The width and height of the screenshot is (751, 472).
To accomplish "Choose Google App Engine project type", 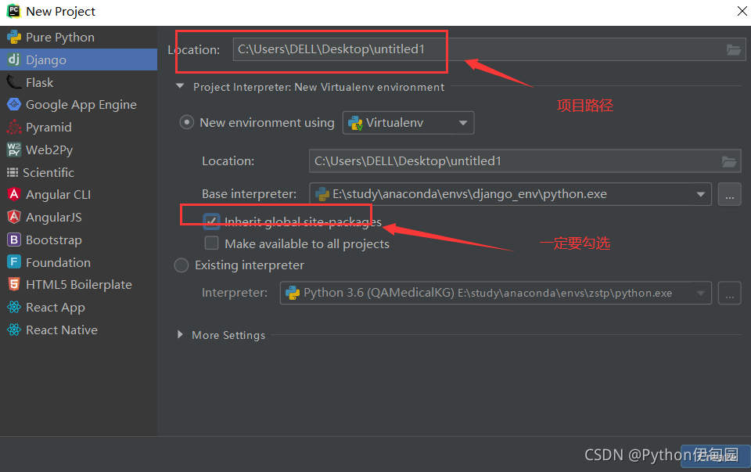I will coord(78,104).
